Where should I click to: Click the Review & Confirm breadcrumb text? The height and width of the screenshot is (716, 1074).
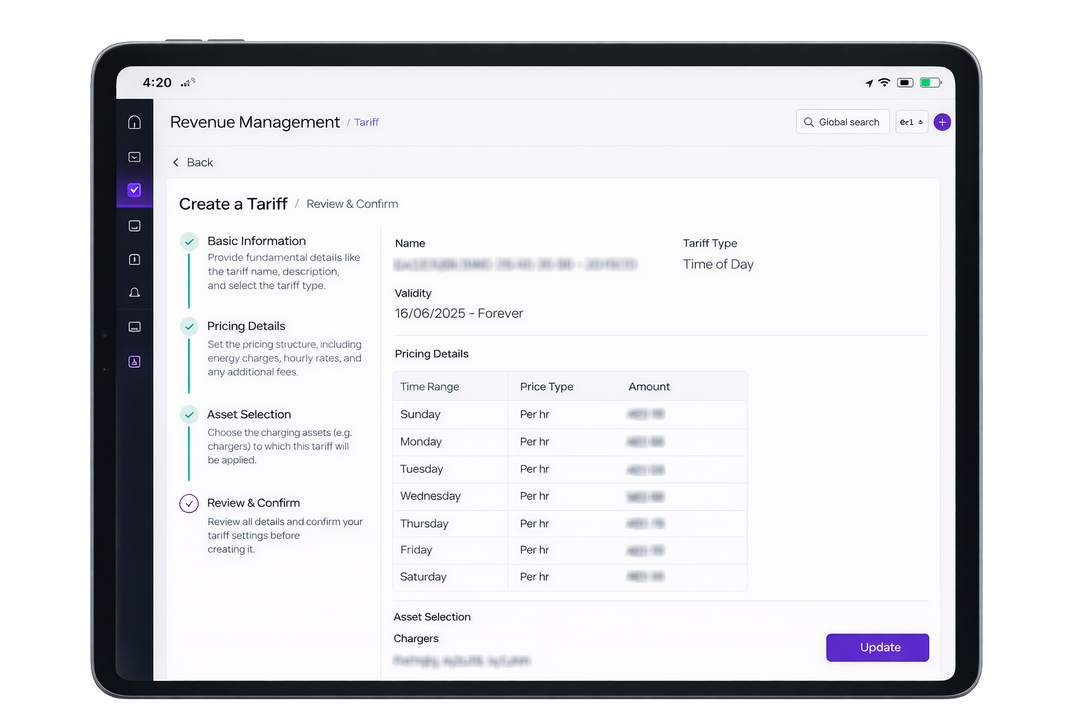352,204
